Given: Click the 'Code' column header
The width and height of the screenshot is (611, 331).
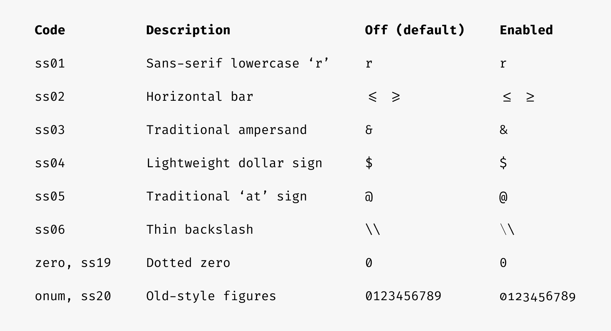Looking at the screenshot, I should pyautogui.click(x=50, y=30).
